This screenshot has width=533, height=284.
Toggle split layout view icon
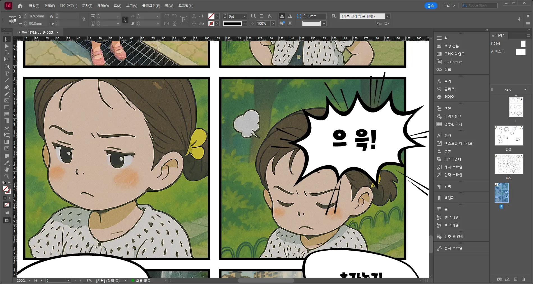(x=426, y=280)
